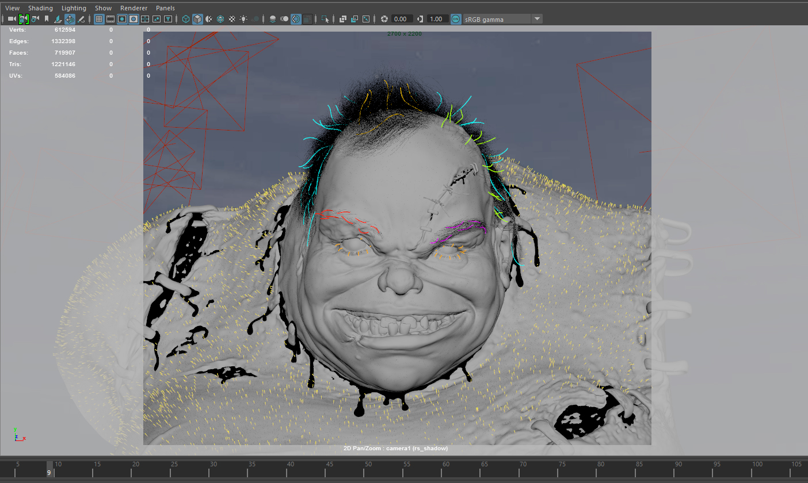Open the Show menu
The height and width of the screenshot is (483, 808).
(104, 8)
